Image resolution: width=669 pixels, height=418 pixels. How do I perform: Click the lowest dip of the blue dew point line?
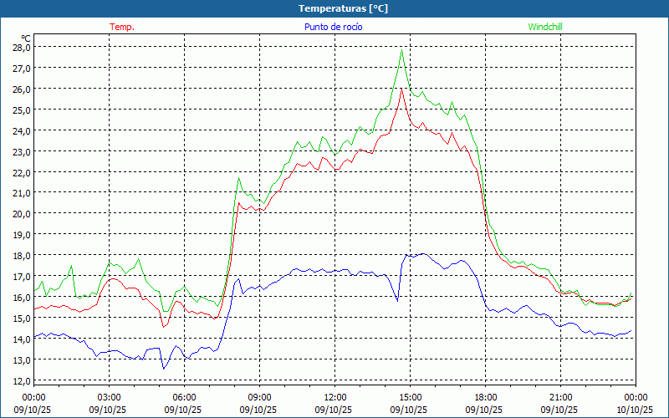[164, 368]
